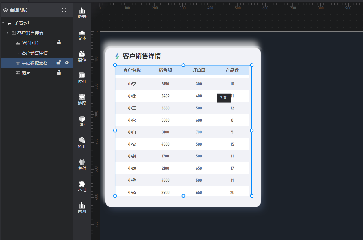Open the 套件 kit components category

point(82,165)
